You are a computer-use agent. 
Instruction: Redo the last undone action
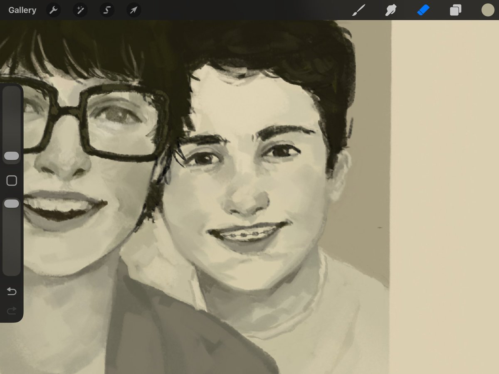tap(12, 310)
